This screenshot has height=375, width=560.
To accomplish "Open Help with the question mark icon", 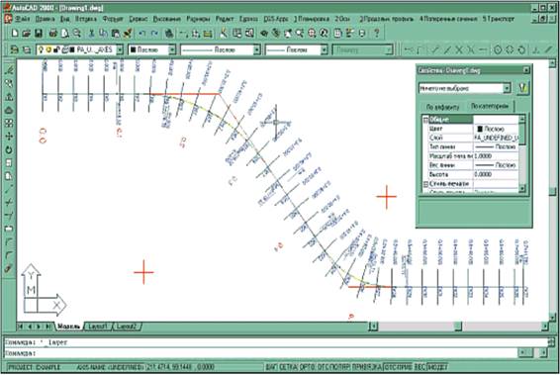I will [x=376, y=34].
